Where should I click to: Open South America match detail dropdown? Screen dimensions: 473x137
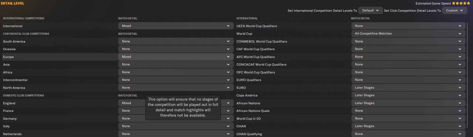click(176, 41)
